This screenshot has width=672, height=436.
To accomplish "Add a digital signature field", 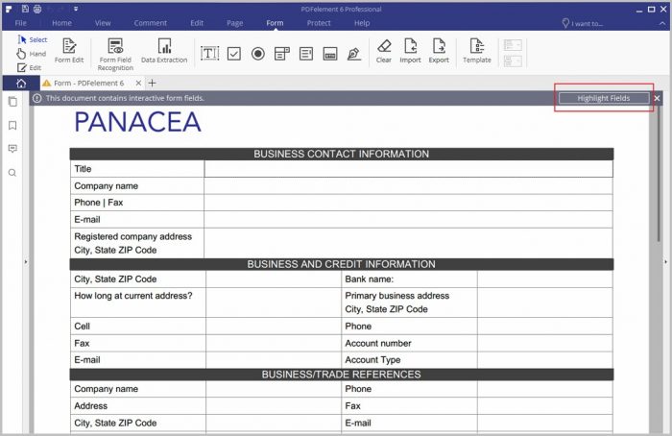I will pos(354,54).
